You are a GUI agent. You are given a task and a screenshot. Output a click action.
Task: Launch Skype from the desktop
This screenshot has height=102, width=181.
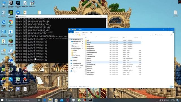coord(11,80)
